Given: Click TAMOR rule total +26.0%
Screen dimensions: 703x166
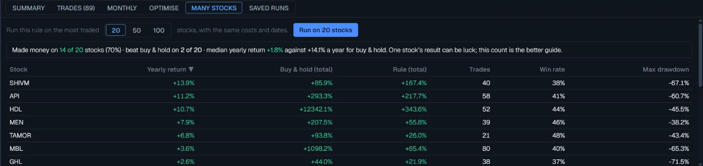Looking at the screenshot, I should [x=416, y=135].
